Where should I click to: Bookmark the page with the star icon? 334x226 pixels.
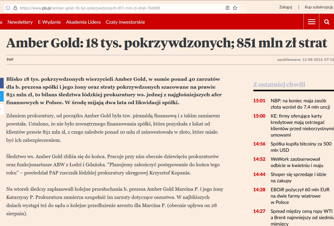point(234,8)
